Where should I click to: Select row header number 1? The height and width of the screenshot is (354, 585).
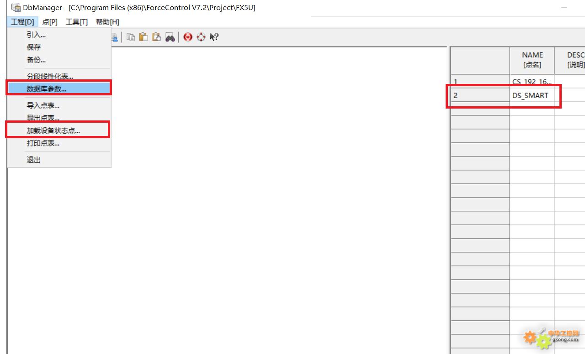pyautogui.click(x=480, y=81)
